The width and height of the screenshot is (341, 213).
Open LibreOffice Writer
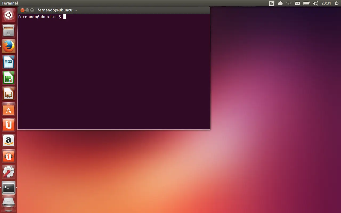click(x=9, y=62)
